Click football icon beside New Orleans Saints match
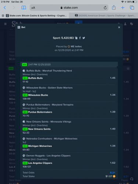Viewport: 138px width, 184px height. pyautogui.click(x=24, y=122)
